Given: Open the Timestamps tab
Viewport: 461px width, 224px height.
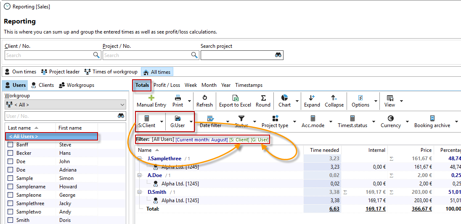Looking at the screenshot, I should (x=249, y=85).
